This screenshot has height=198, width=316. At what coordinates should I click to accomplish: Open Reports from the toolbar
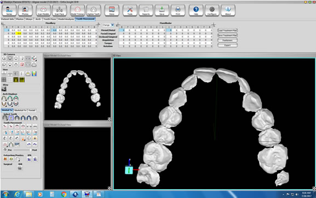point(146,10)
